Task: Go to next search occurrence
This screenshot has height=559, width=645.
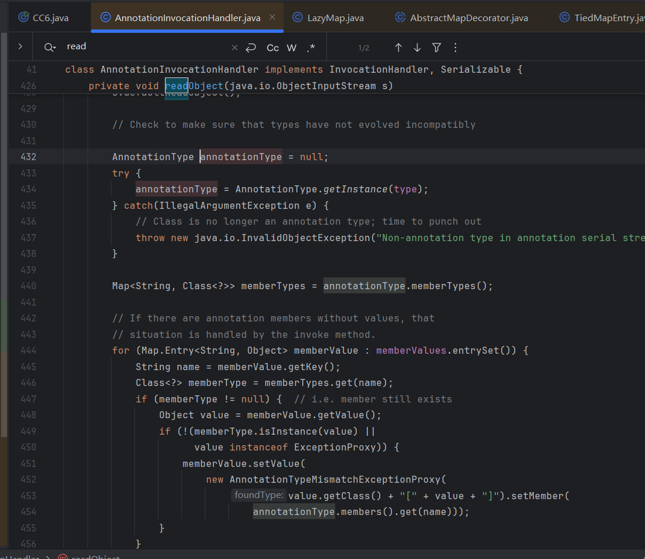Action: click(x=417, y=48)
